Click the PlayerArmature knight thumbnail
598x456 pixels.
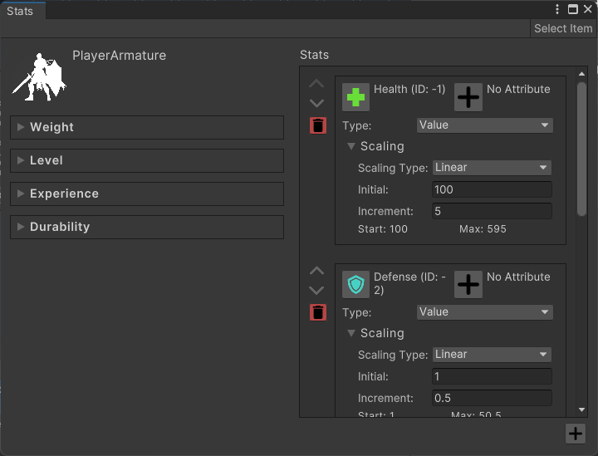pyautogui.click(x=39, y=76)
